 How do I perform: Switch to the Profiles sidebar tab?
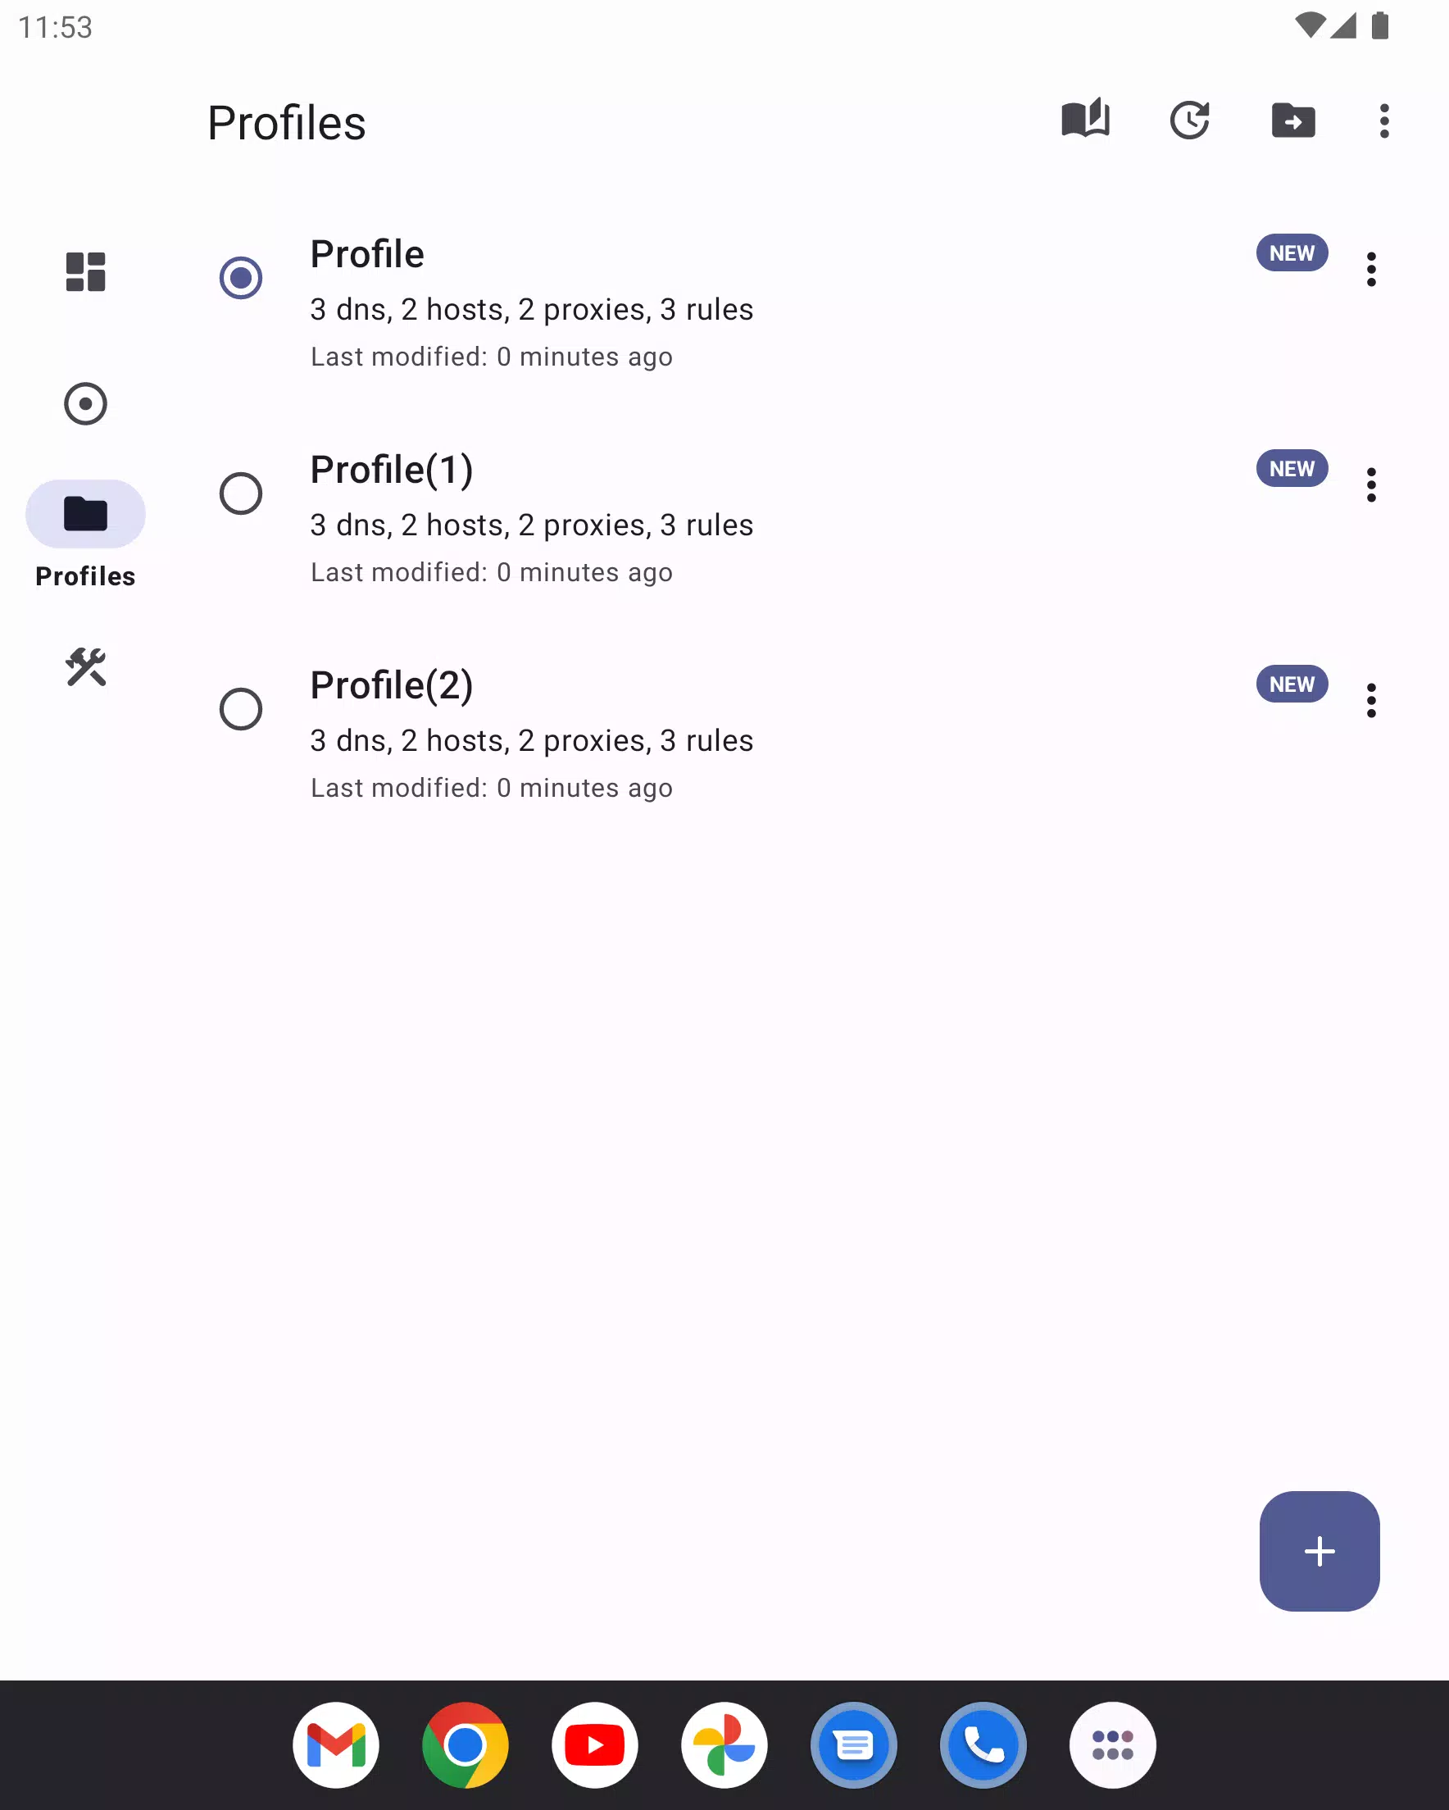(85, 534)
